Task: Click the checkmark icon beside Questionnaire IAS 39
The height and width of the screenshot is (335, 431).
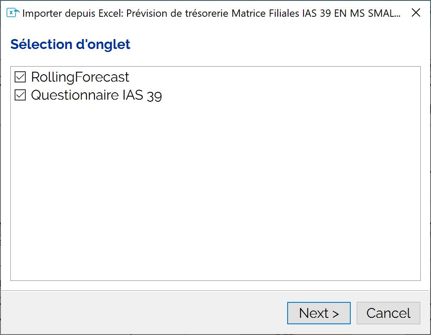Action: [20, 95]
